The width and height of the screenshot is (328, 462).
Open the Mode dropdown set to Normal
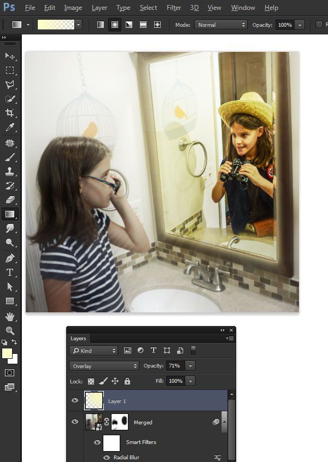tap(221, 25)
